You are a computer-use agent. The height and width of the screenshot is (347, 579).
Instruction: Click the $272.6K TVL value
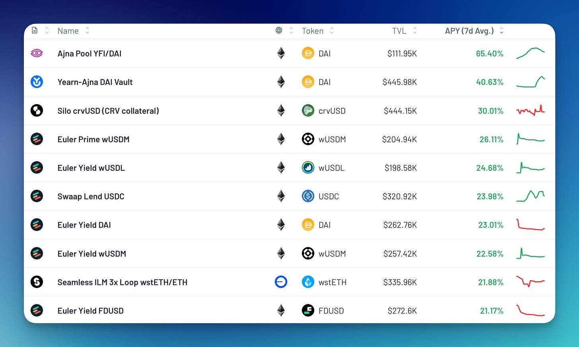point(402,311)
